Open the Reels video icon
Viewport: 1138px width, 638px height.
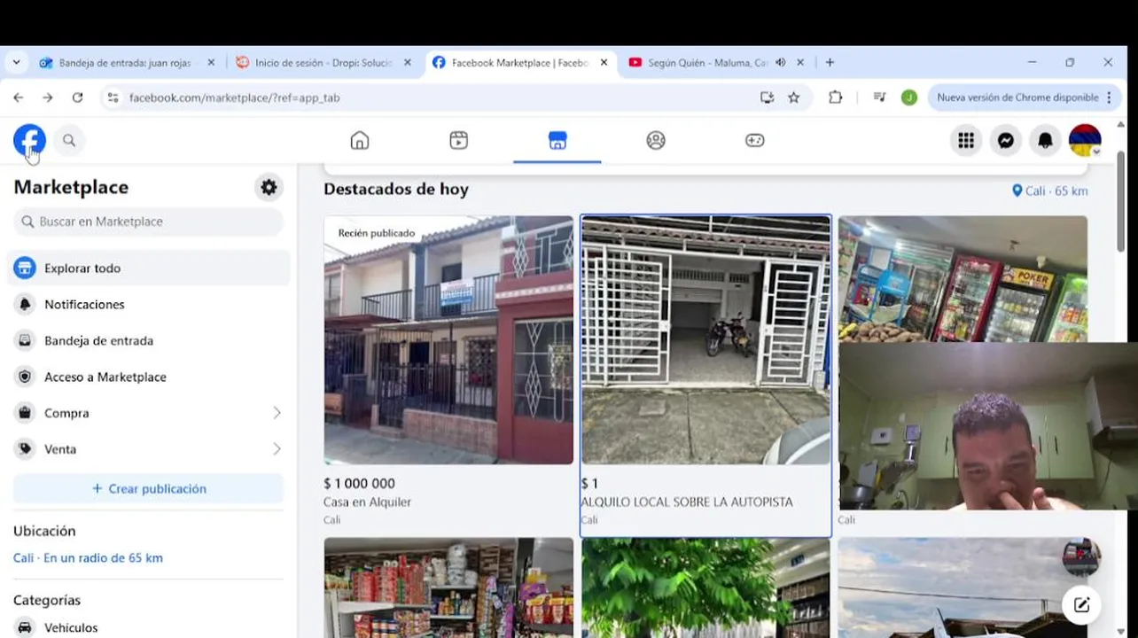click(458, 140)
